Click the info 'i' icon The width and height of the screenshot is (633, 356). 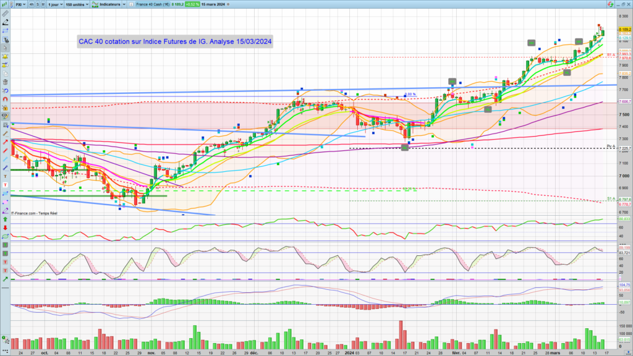131,4
